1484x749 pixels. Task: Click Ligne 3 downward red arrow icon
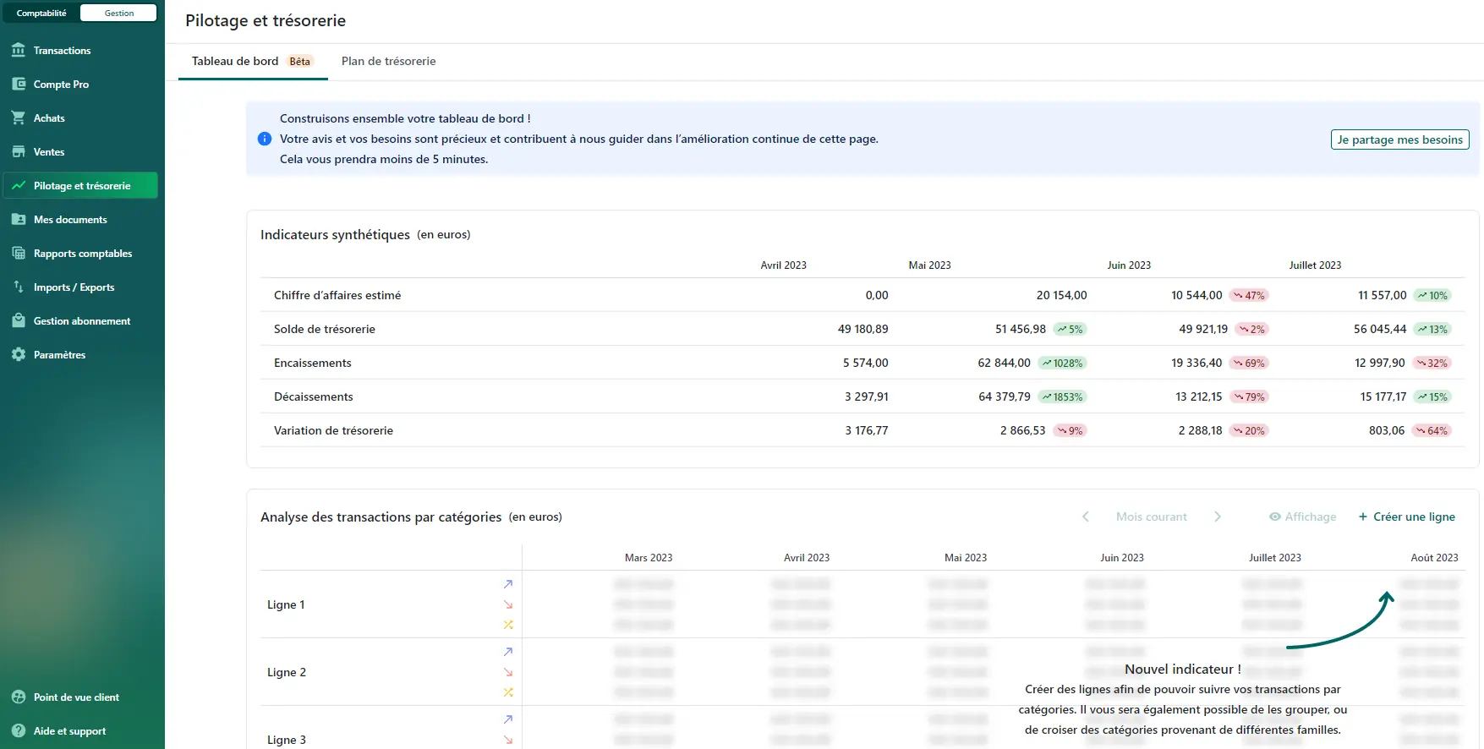coord(508,740)
